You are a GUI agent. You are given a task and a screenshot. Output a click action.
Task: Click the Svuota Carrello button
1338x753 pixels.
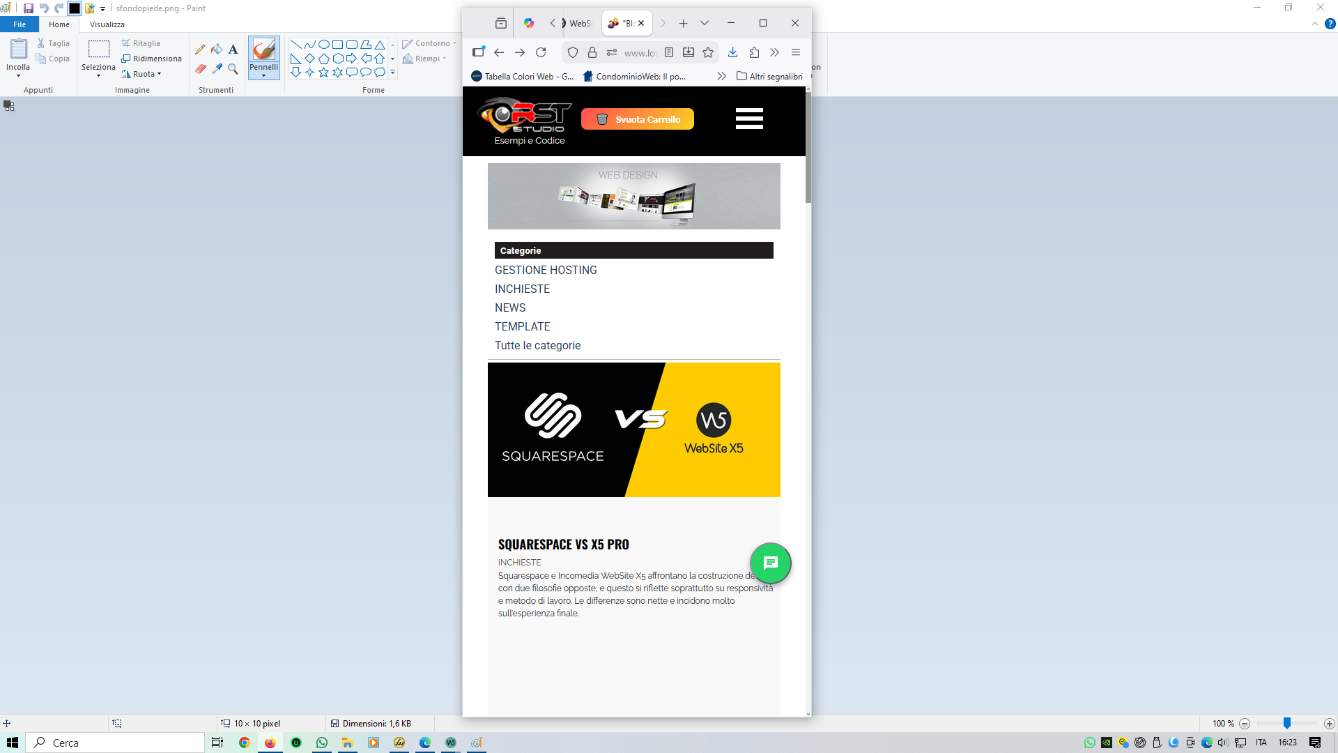click(x=638, y=119)
